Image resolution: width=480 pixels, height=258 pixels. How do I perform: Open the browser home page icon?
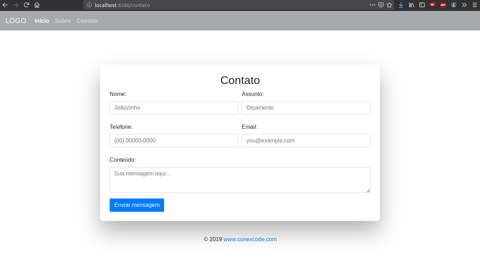(x=37, y=5)
